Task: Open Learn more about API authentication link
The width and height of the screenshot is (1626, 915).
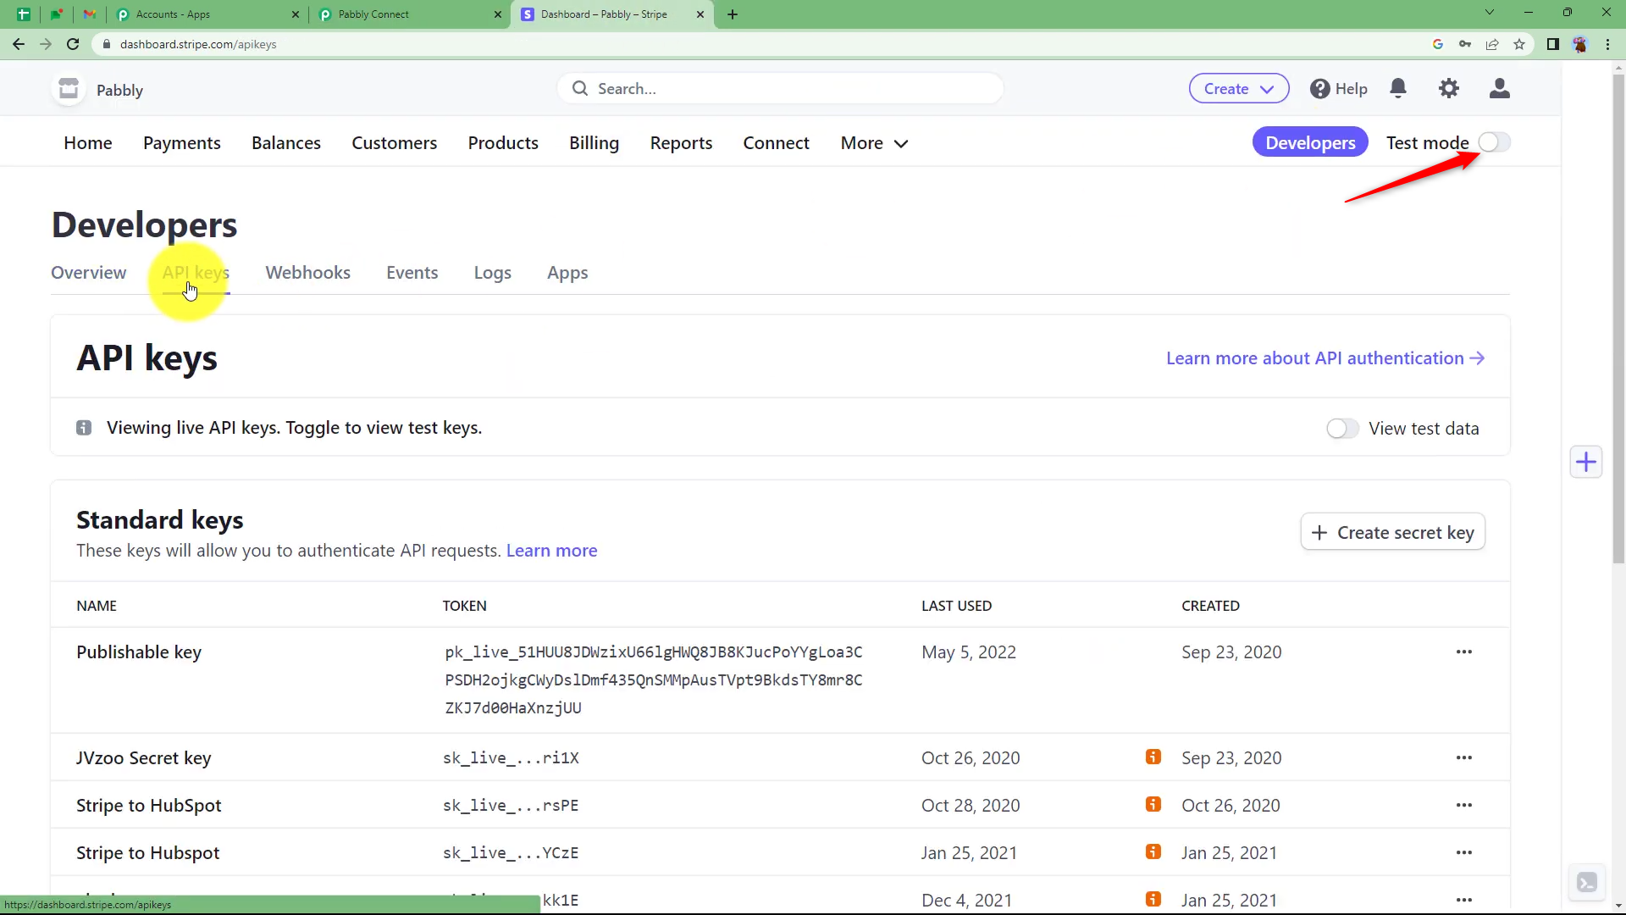Action: pyautogui.click(x=1325, y=358)
